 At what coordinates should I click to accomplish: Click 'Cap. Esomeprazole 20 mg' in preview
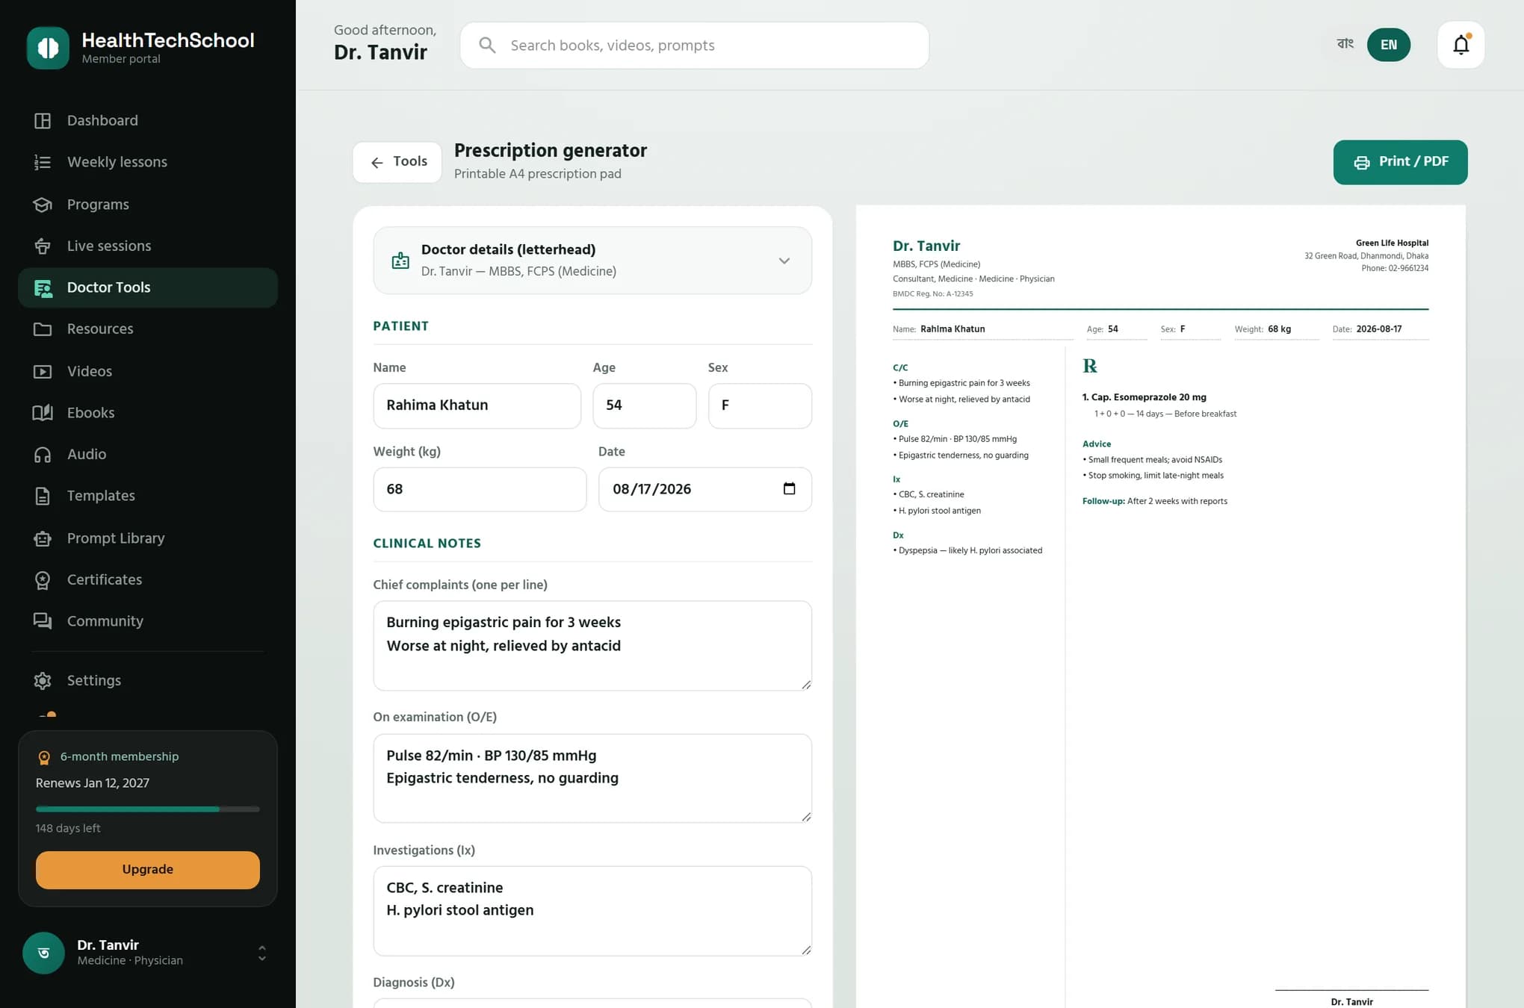[1149, 397]
